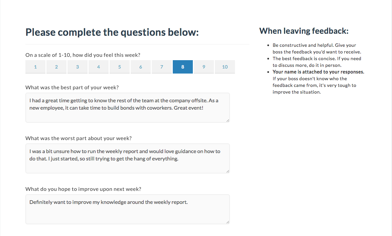
Task: Click the best part of week text area
Action: (x=127, y=107)
